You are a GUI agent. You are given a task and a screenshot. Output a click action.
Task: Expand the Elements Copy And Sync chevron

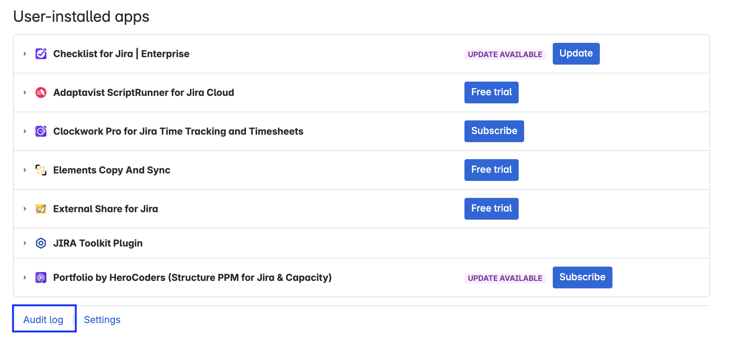[25, 170]
